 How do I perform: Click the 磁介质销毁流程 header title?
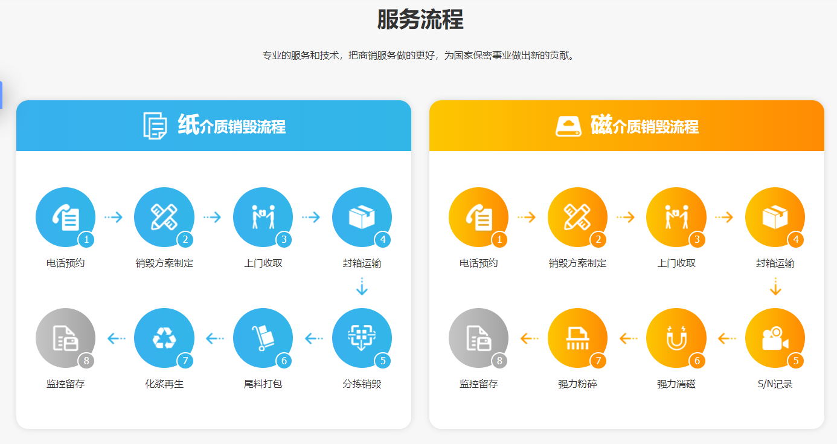click(x=644, y=126)
